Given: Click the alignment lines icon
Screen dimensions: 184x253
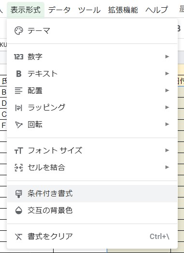Looking at the screenshot, I should click(19, 90).
